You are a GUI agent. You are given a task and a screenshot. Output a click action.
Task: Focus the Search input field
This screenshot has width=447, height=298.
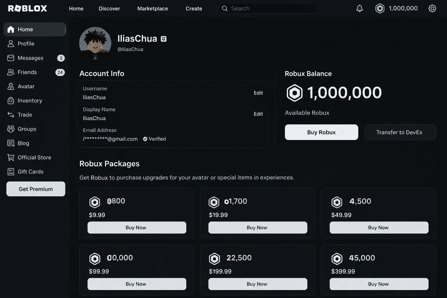coord(268,8)
